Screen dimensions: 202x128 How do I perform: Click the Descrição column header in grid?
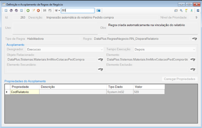tap(73, 87)
